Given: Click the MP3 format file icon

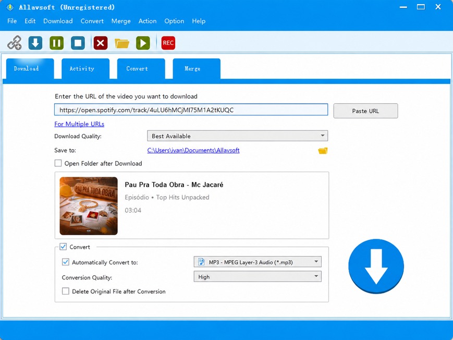Looking at the screenshot, I should tap(201, 262).
